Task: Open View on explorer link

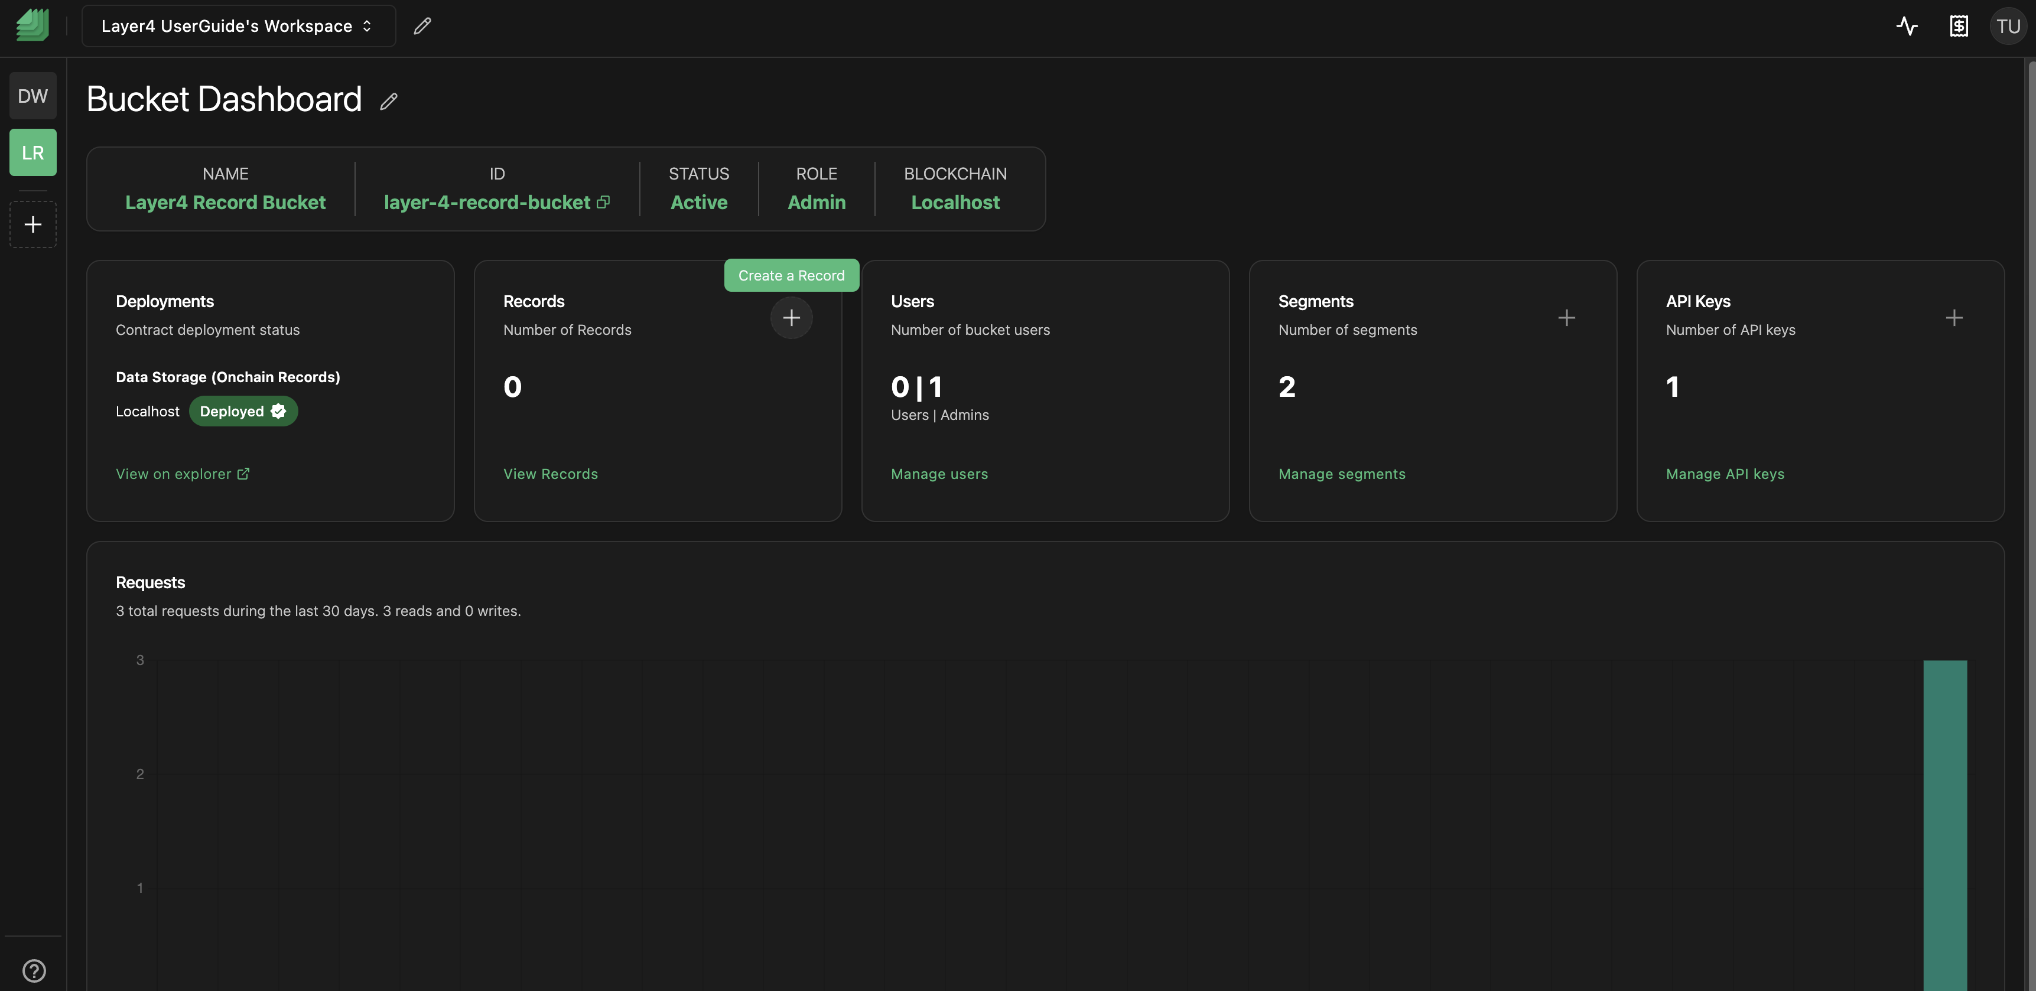Action: pos(183,474)
